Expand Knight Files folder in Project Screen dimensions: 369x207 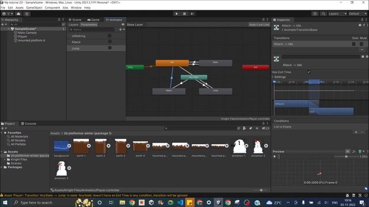(5, 160)
